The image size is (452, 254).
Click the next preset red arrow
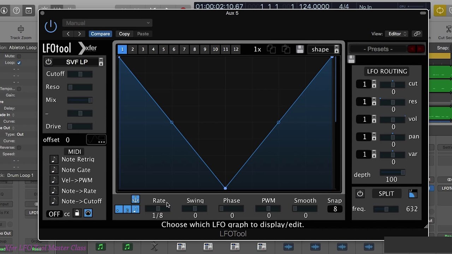click(x=420, y=49)
